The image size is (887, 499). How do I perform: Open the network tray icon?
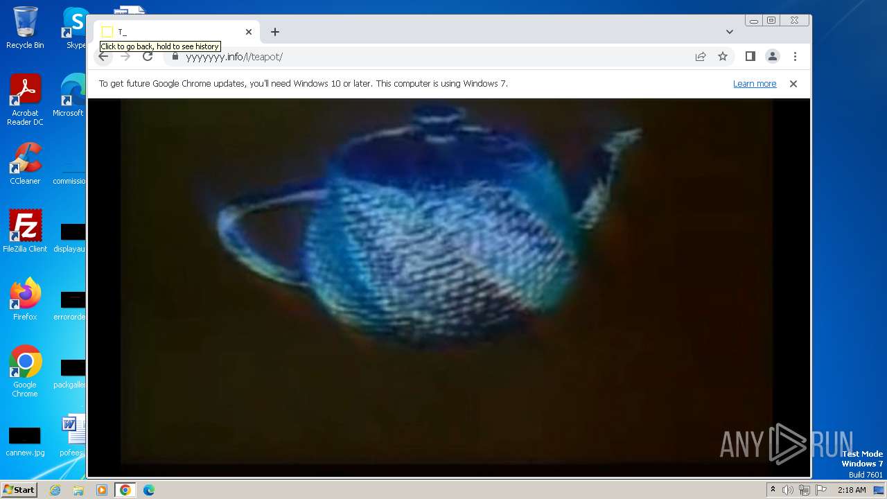[805, 490]
